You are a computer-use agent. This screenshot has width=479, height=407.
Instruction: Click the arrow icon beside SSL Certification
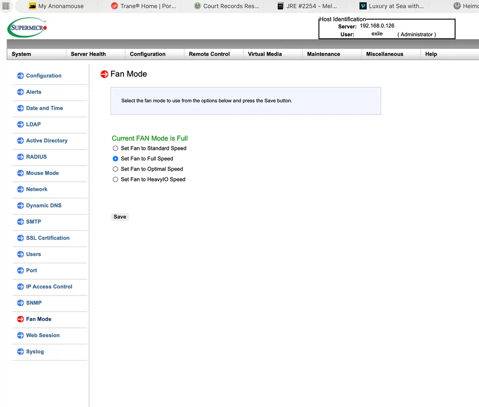[x=21, y=238]
